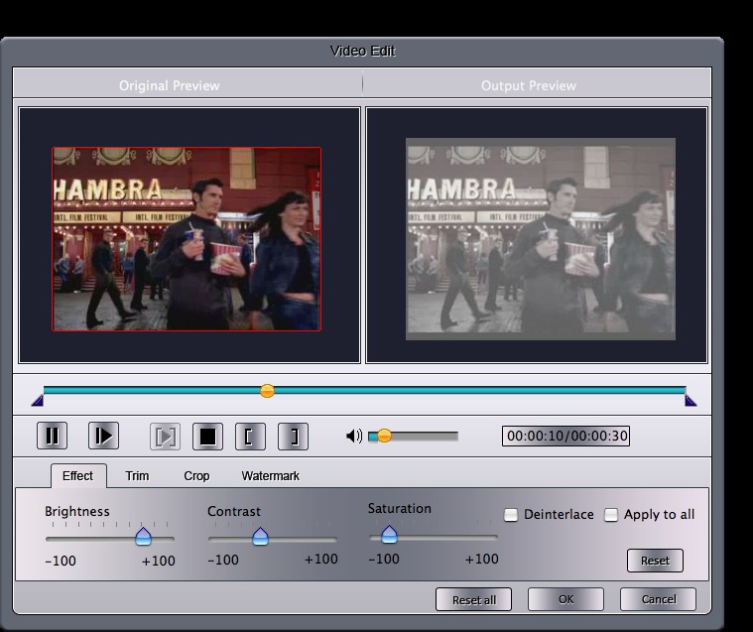Enable the Deinterlace checkbox

(511, 515)
